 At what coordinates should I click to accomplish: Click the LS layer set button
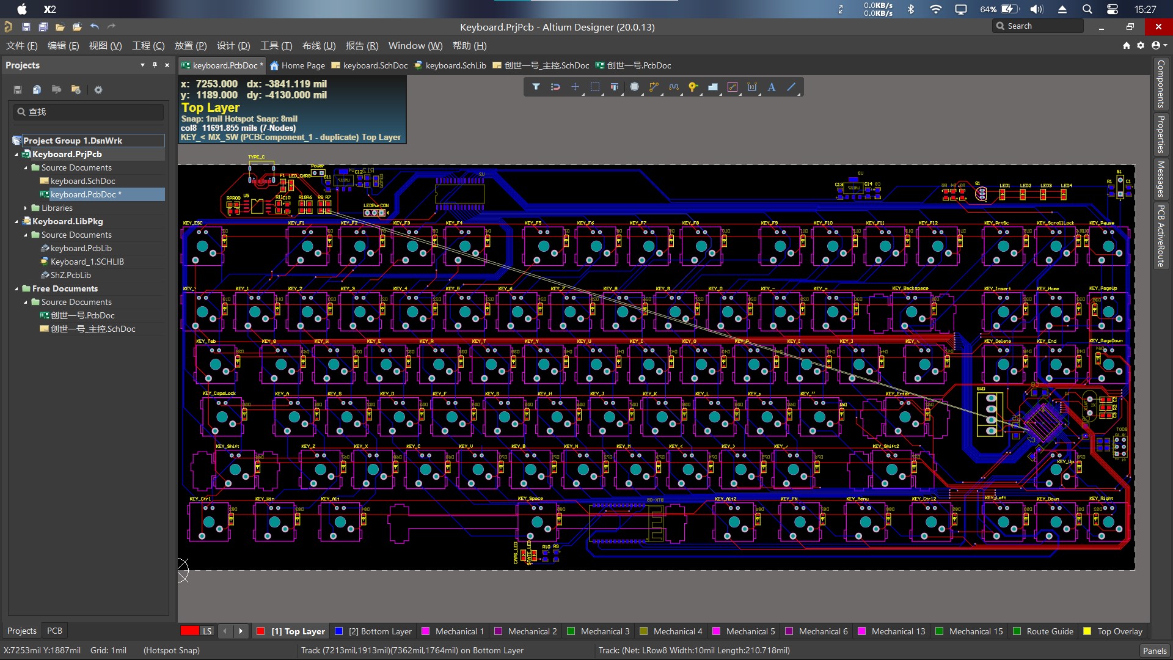point(207,631)
